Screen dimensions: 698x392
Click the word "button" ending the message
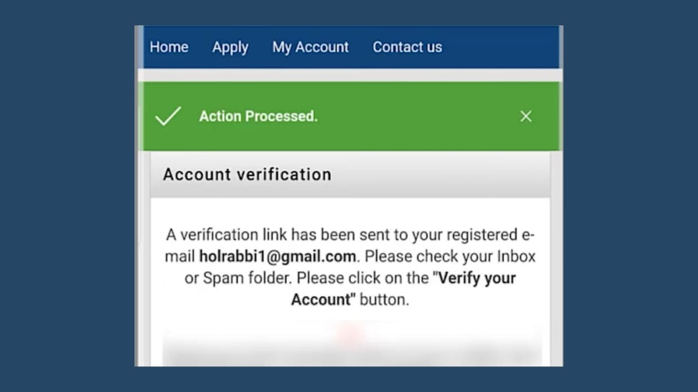pyautogui.click(x=383, y=300)
